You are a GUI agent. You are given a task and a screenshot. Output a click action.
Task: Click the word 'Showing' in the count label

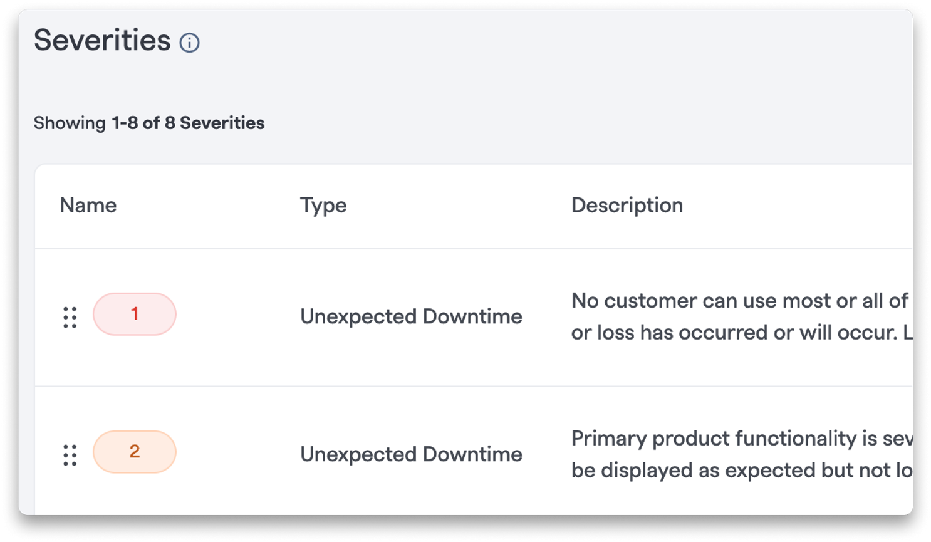point(70,123)
